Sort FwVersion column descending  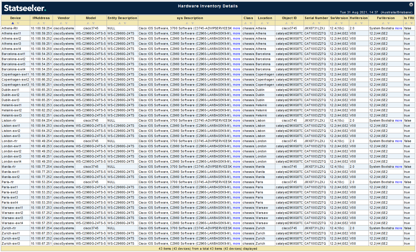(389, 23)
